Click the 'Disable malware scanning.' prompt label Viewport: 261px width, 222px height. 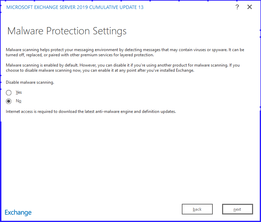pos(30,82)
